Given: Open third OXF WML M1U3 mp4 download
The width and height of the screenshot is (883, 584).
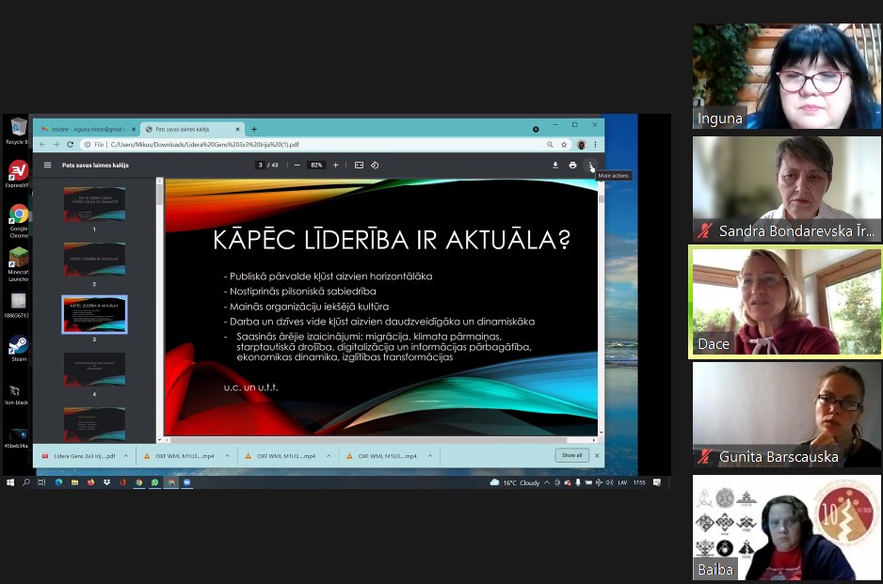Looking at the screenshot, I should click(x=382, y=456).
